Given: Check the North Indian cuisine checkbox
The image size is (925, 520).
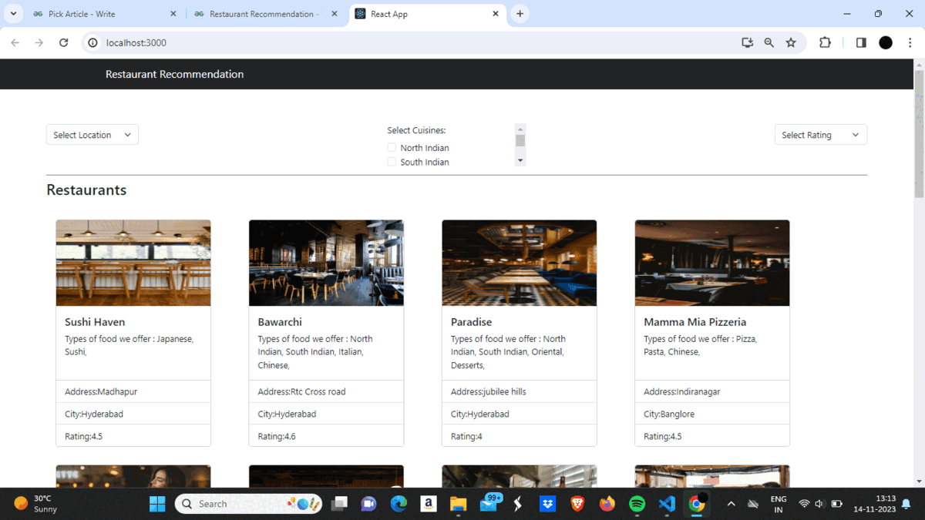Looking at the screenshot, I should click(x=392, y=147).
